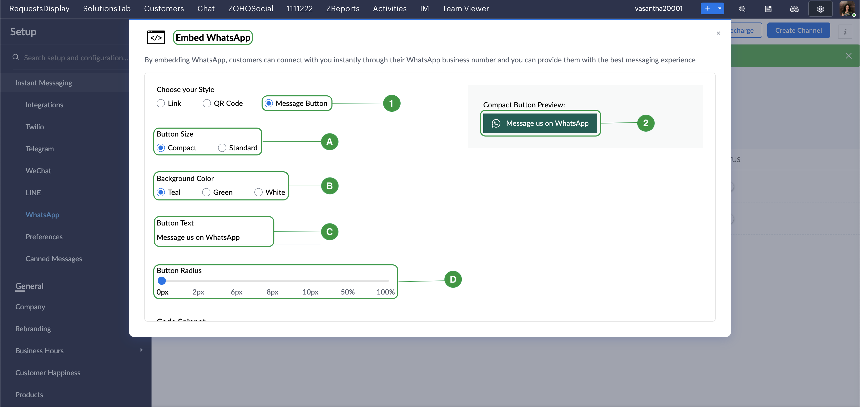
Task: Expand the Business Hours submenu arrow
Action: click(x=141, y=350)
